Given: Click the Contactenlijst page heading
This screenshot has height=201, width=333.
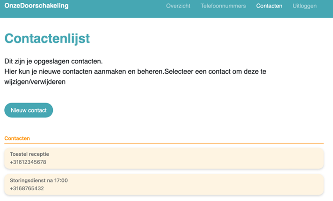Looking at the screenshot, I should tap(47, 38).
